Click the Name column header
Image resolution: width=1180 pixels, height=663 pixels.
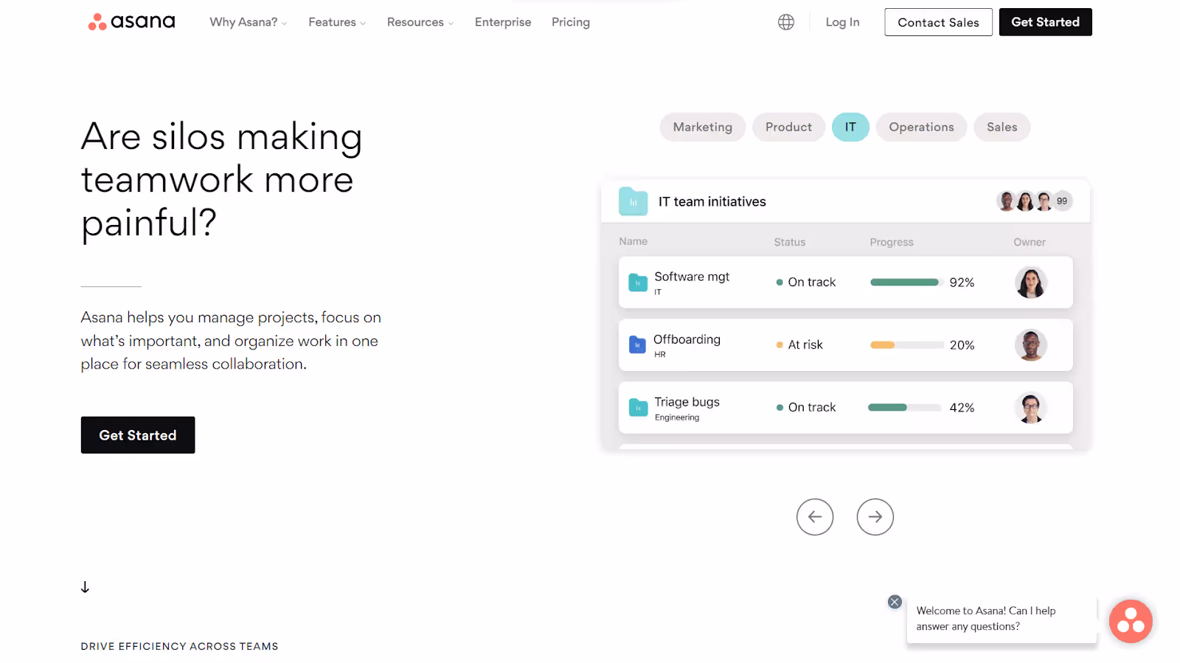[x=633, y=241]
